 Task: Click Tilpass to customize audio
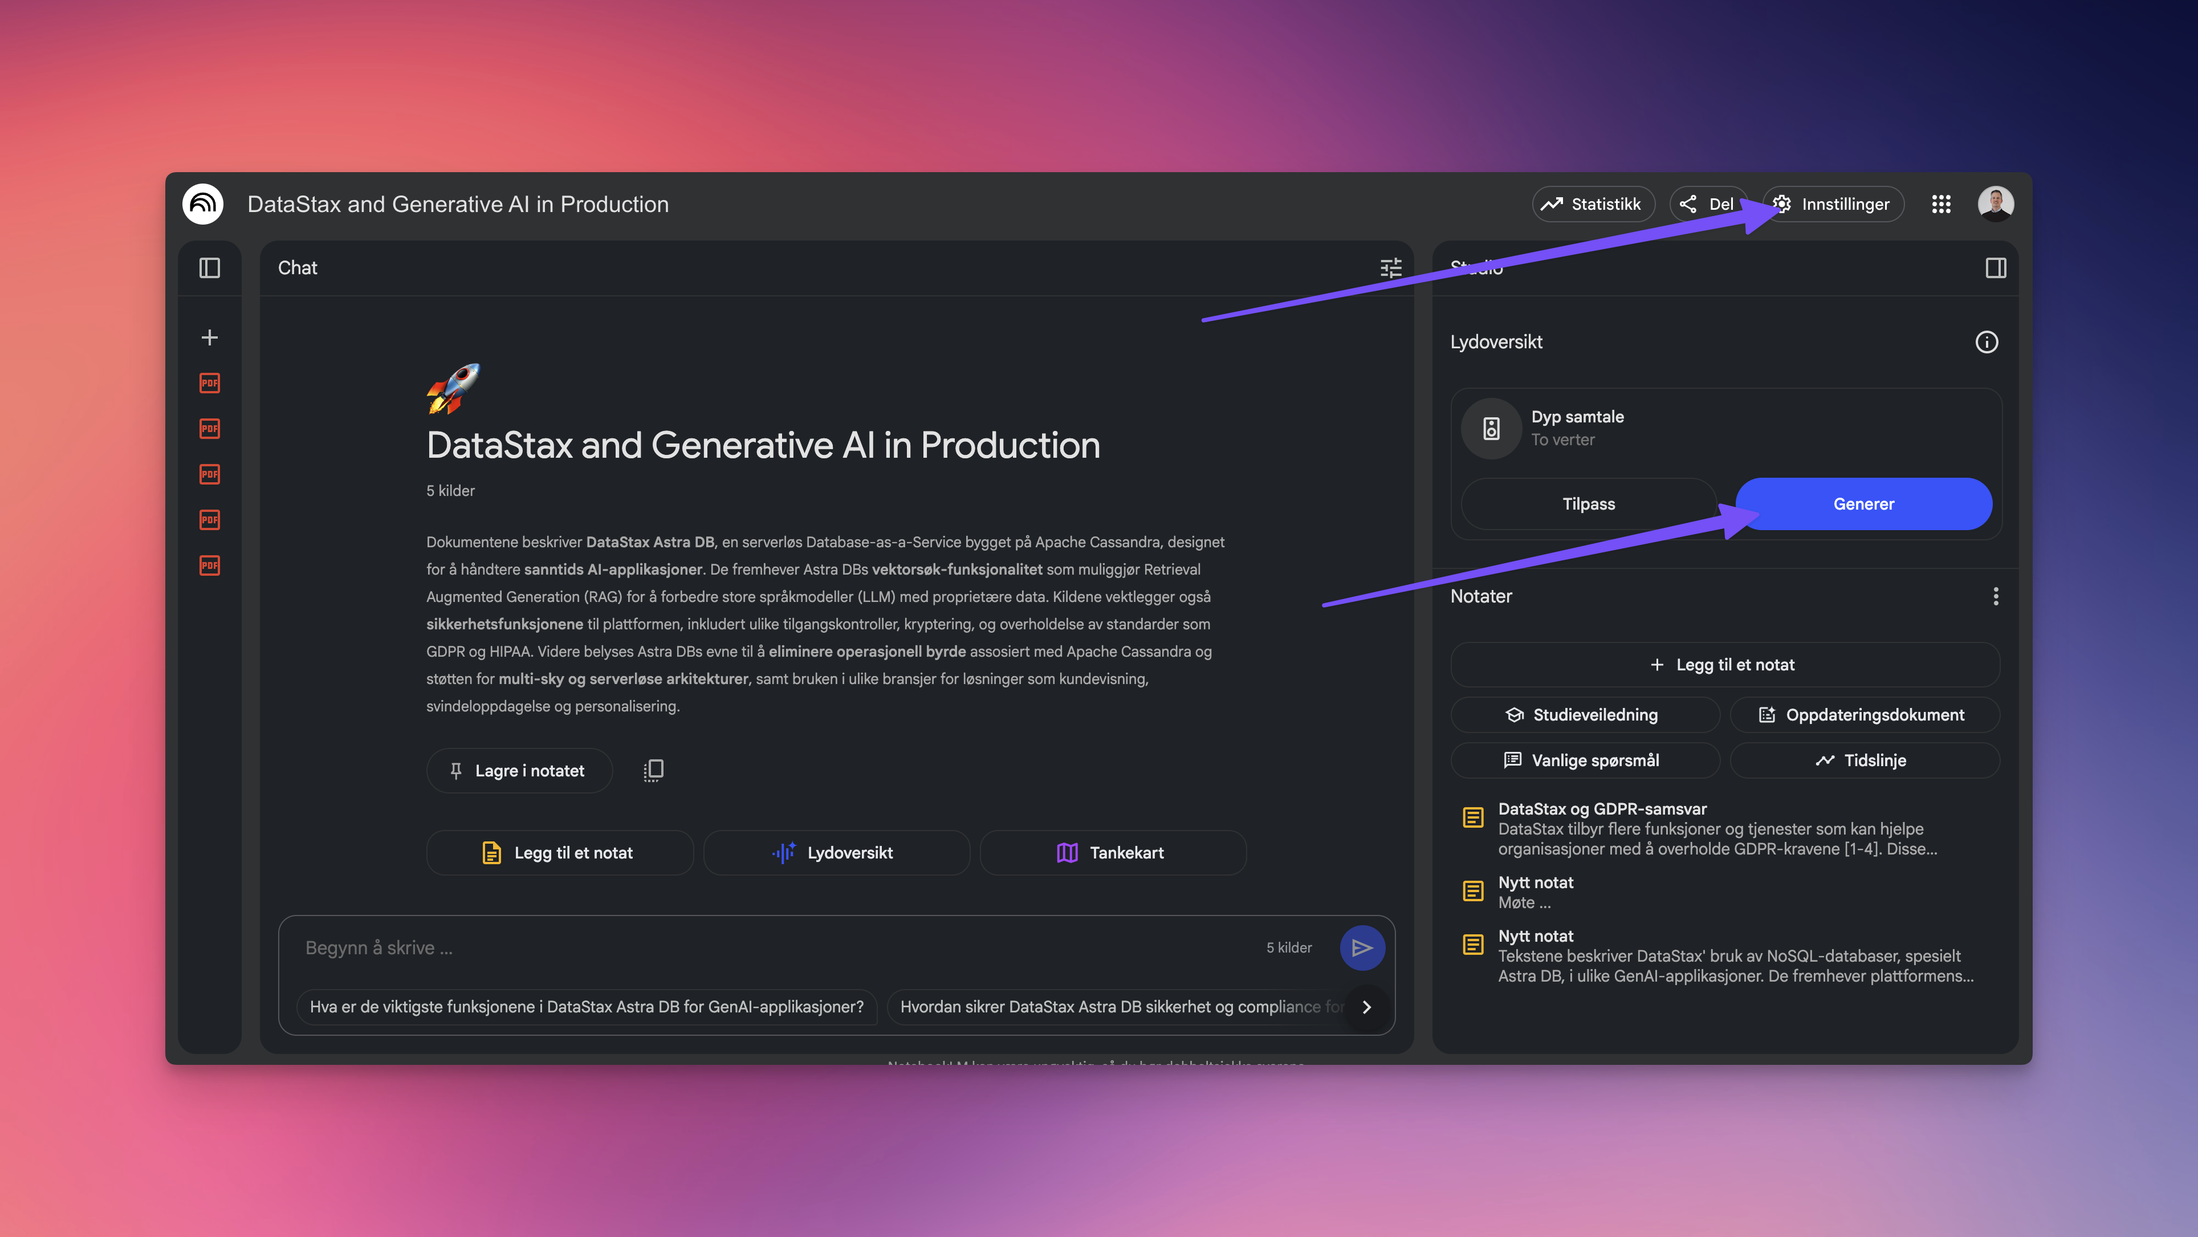click(x=1589, y=504)
